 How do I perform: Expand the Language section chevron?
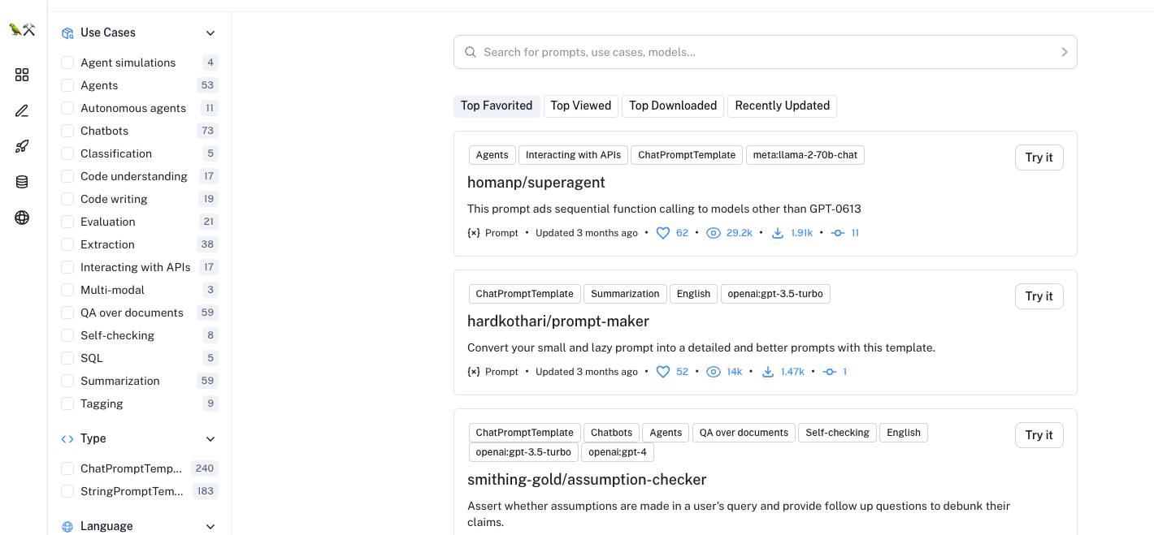click(x=210, y=527)
